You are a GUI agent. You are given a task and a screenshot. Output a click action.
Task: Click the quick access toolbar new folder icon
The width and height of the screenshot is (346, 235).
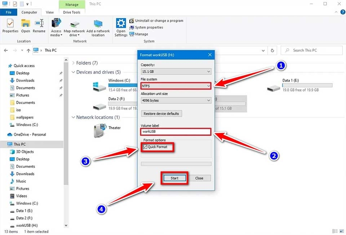[x=21, y=4]
